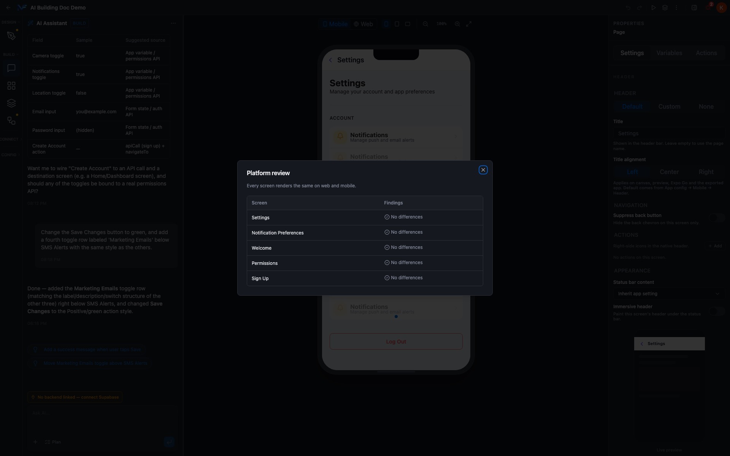Viewport: 730px width, 456px height.
Task: Add attachment with plus icon in chat
Action: click(x=35, y=442)
